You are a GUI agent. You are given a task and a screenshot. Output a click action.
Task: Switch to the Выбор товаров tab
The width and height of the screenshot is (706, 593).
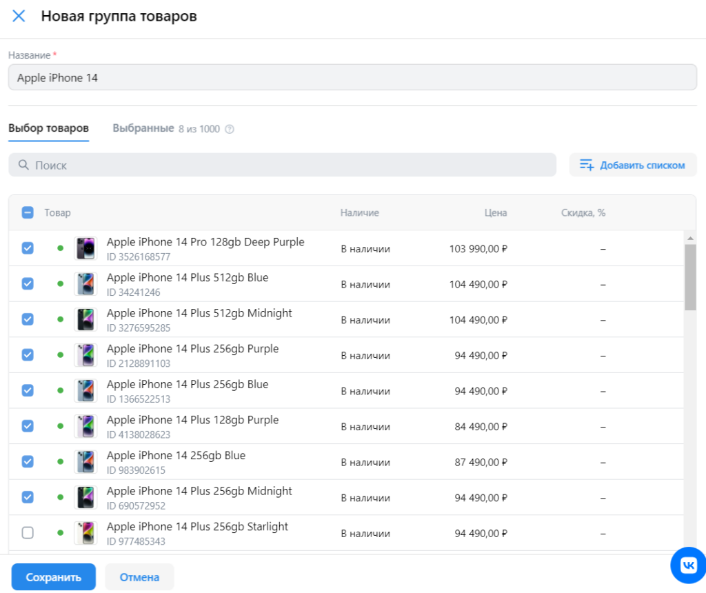tap(49, 128)
